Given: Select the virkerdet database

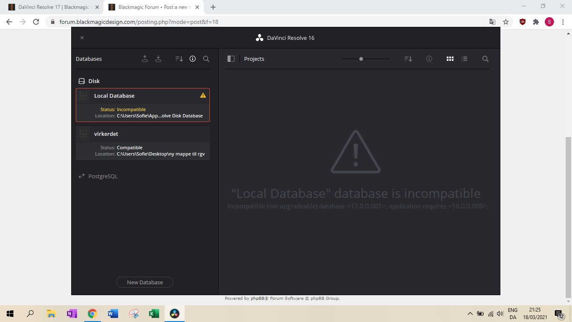Looking at the screenshot, I should tap(143, 143).
